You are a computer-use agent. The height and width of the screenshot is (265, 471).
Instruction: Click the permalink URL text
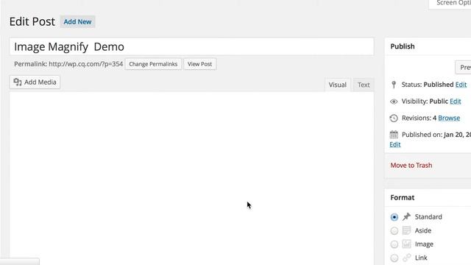85,64
